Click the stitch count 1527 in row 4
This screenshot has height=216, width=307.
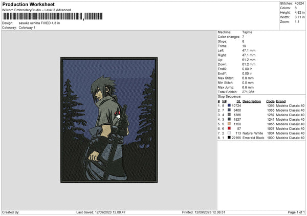pyautogui.click(x=237, y=120)
